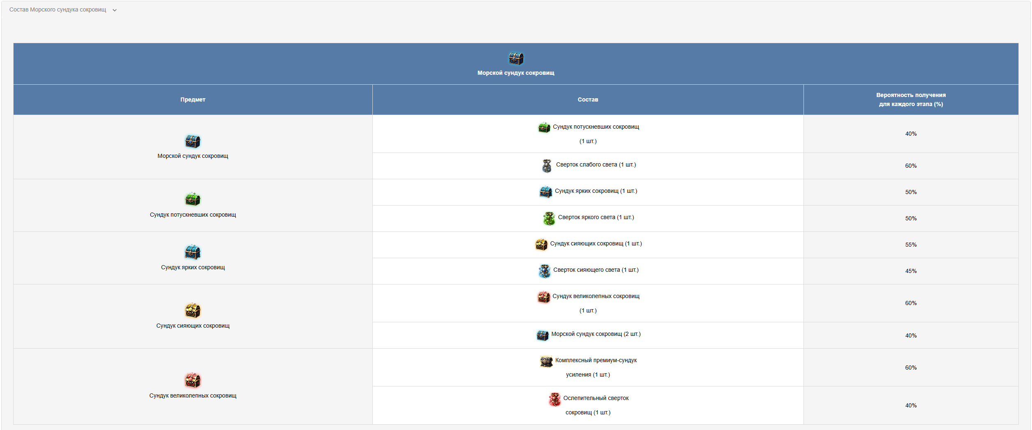
Task: Click chest icon beside Морской сундук сокровищ (2 шт.)
Action: click(543, 335)
